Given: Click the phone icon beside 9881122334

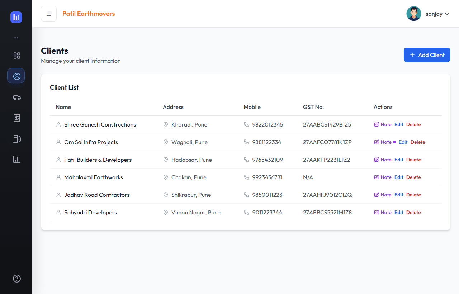Looking at the screenshot, I should (246, 142).
